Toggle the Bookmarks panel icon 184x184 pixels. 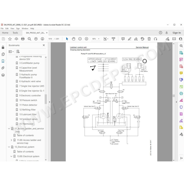(3, 61)
